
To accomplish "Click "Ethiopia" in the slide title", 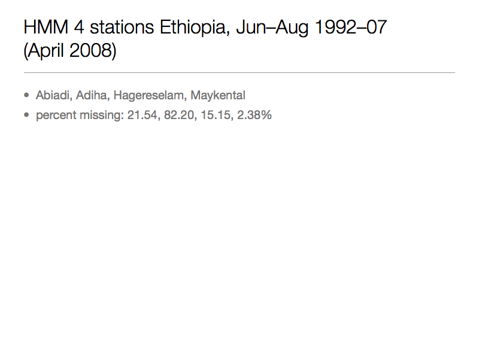I will 198,28.
